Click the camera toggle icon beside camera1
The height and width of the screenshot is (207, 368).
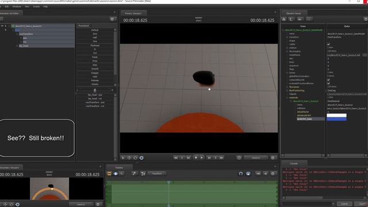(x=239, y=158)
